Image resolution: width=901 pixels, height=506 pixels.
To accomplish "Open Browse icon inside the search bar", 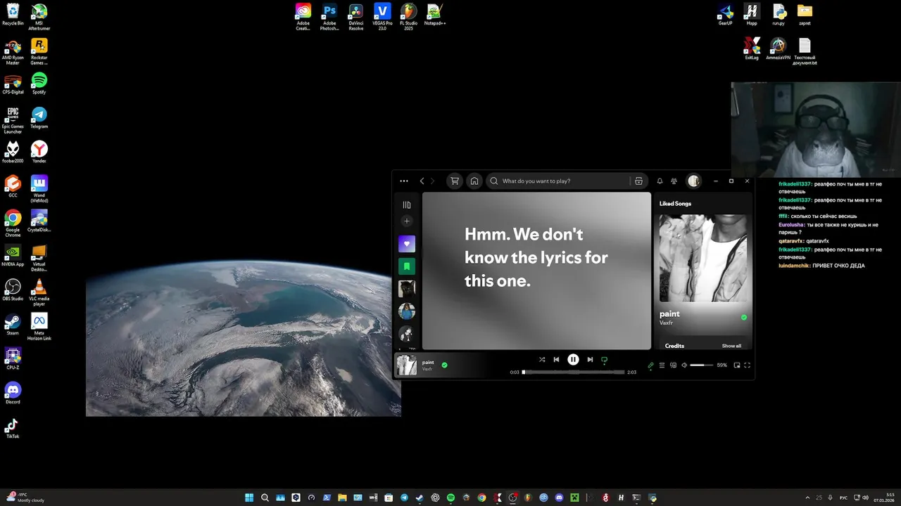I will click(638, 181).
